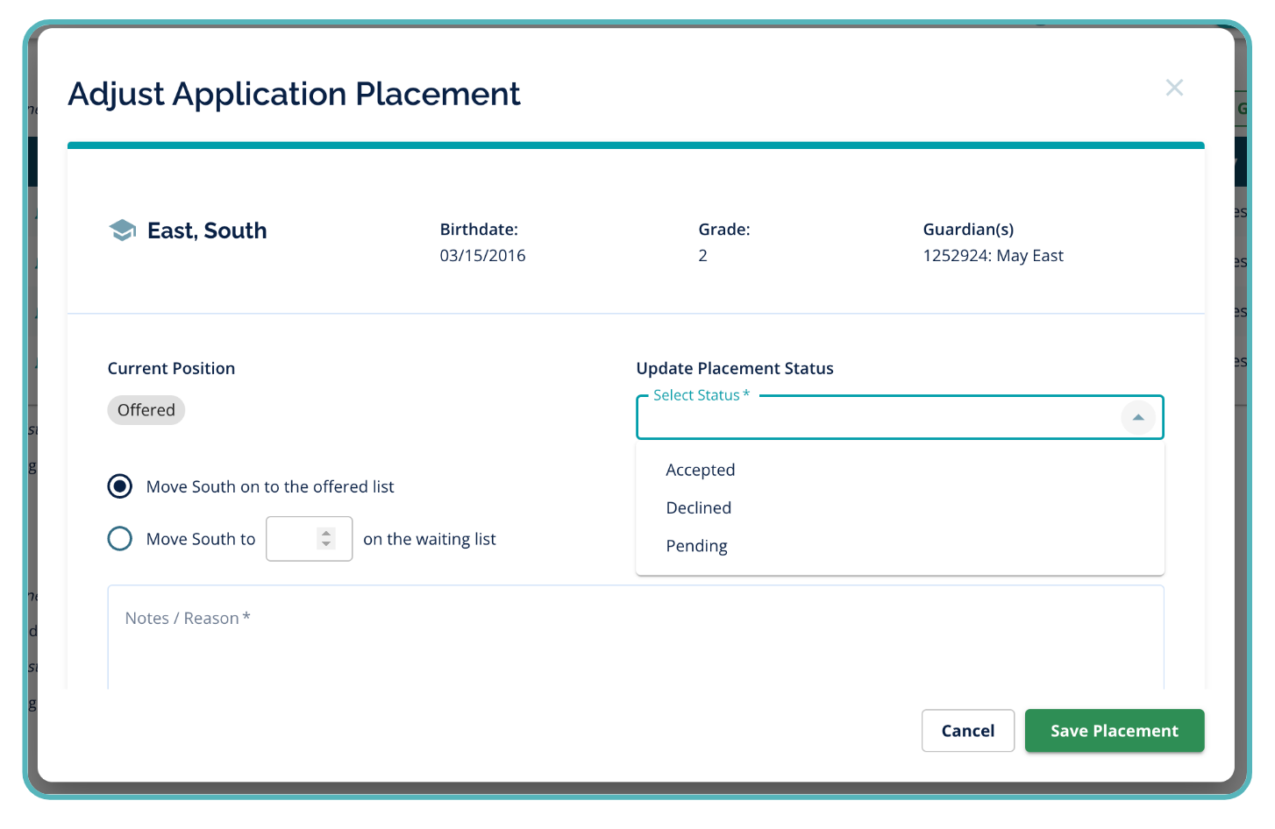Click into the waiting list number field

click(292, 539)
